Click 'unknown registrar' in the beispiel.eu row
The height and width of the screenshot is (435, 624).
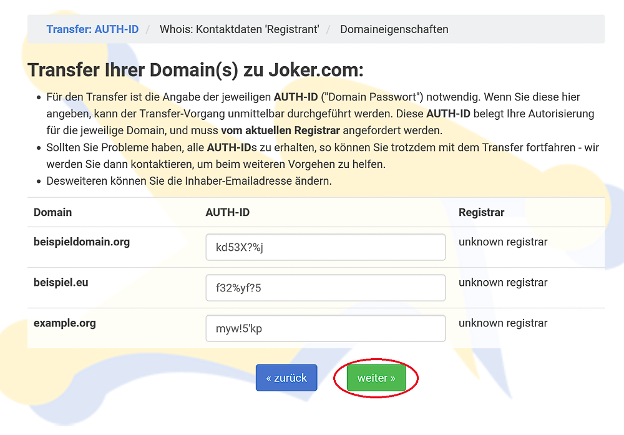pos(503,283)
